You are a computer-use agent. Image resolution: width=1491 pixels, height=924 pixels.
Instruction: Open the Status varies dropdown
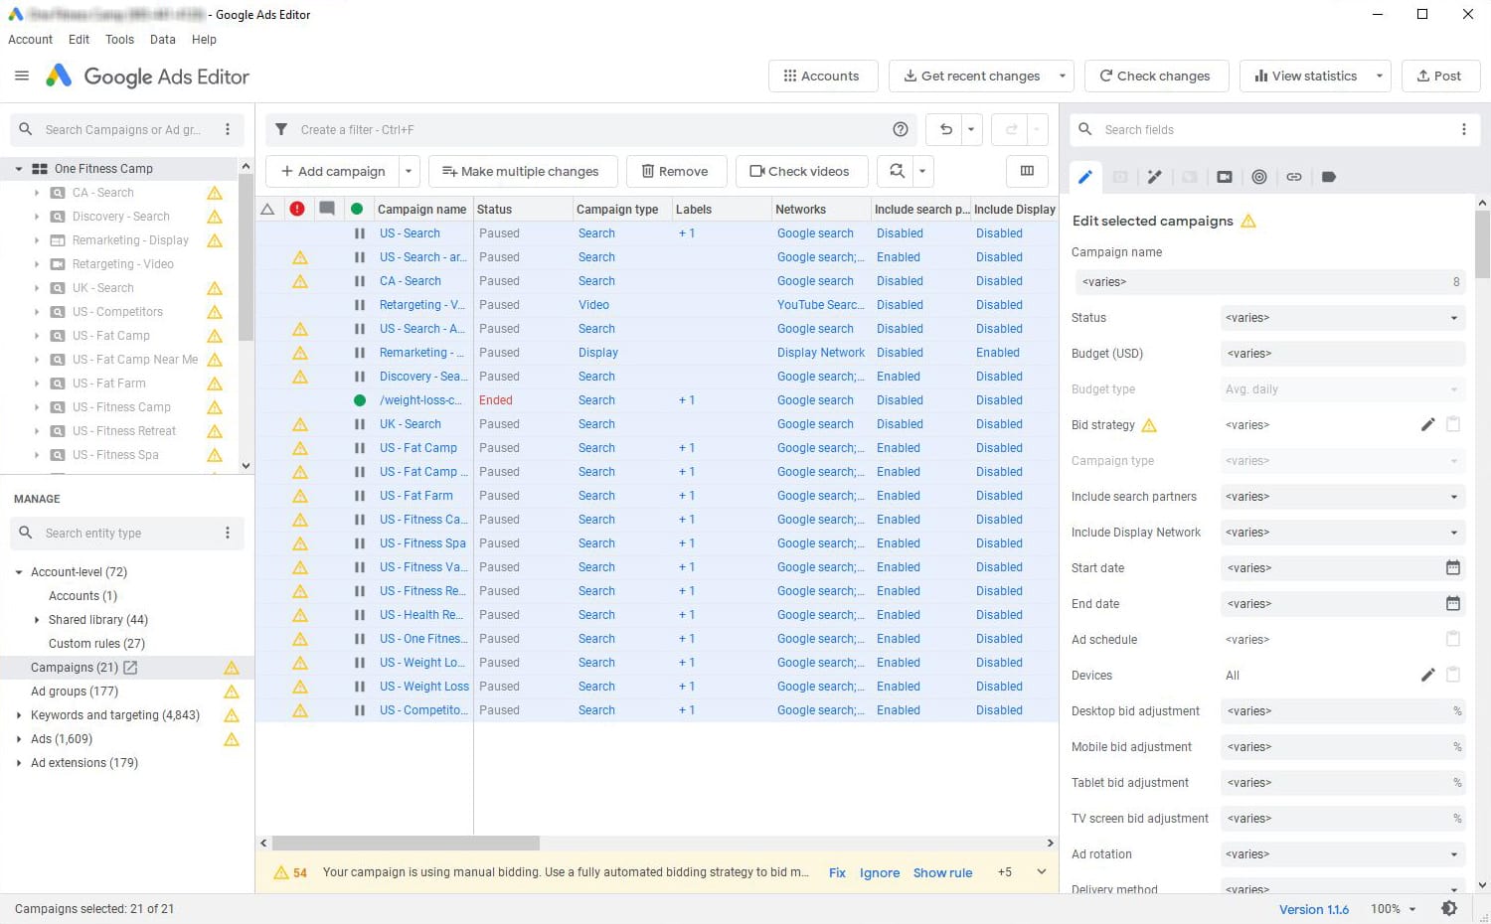[x=1342, y=318]
